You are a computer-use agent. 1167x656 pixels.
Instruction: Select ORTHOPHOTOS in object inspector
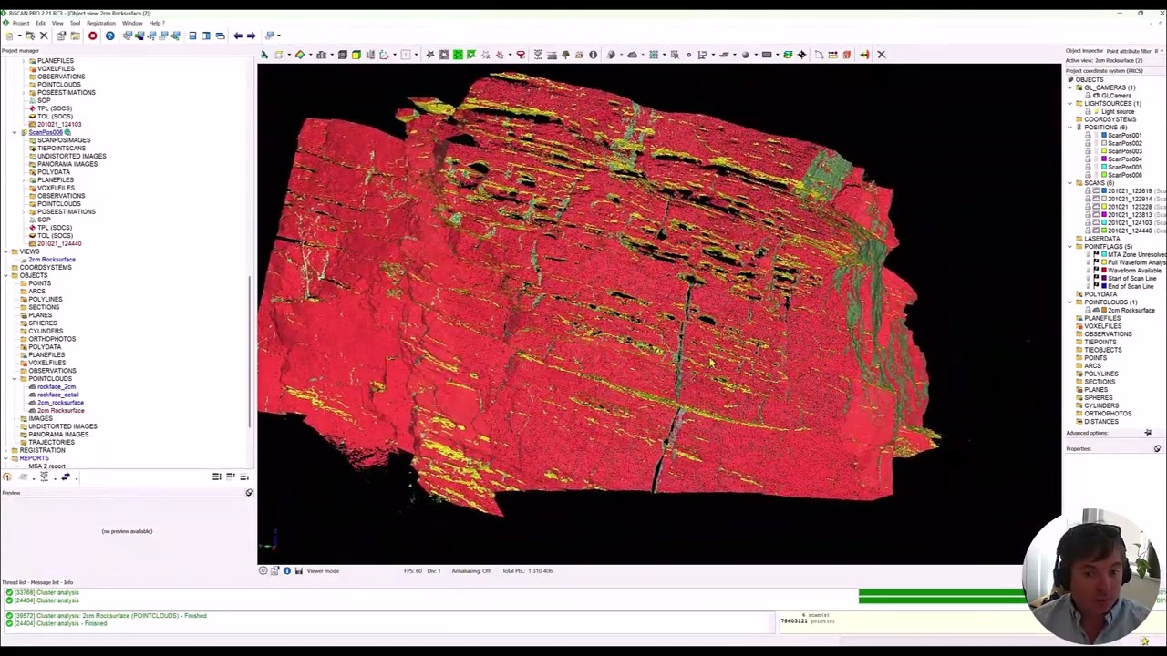(x=1108, y=413)
